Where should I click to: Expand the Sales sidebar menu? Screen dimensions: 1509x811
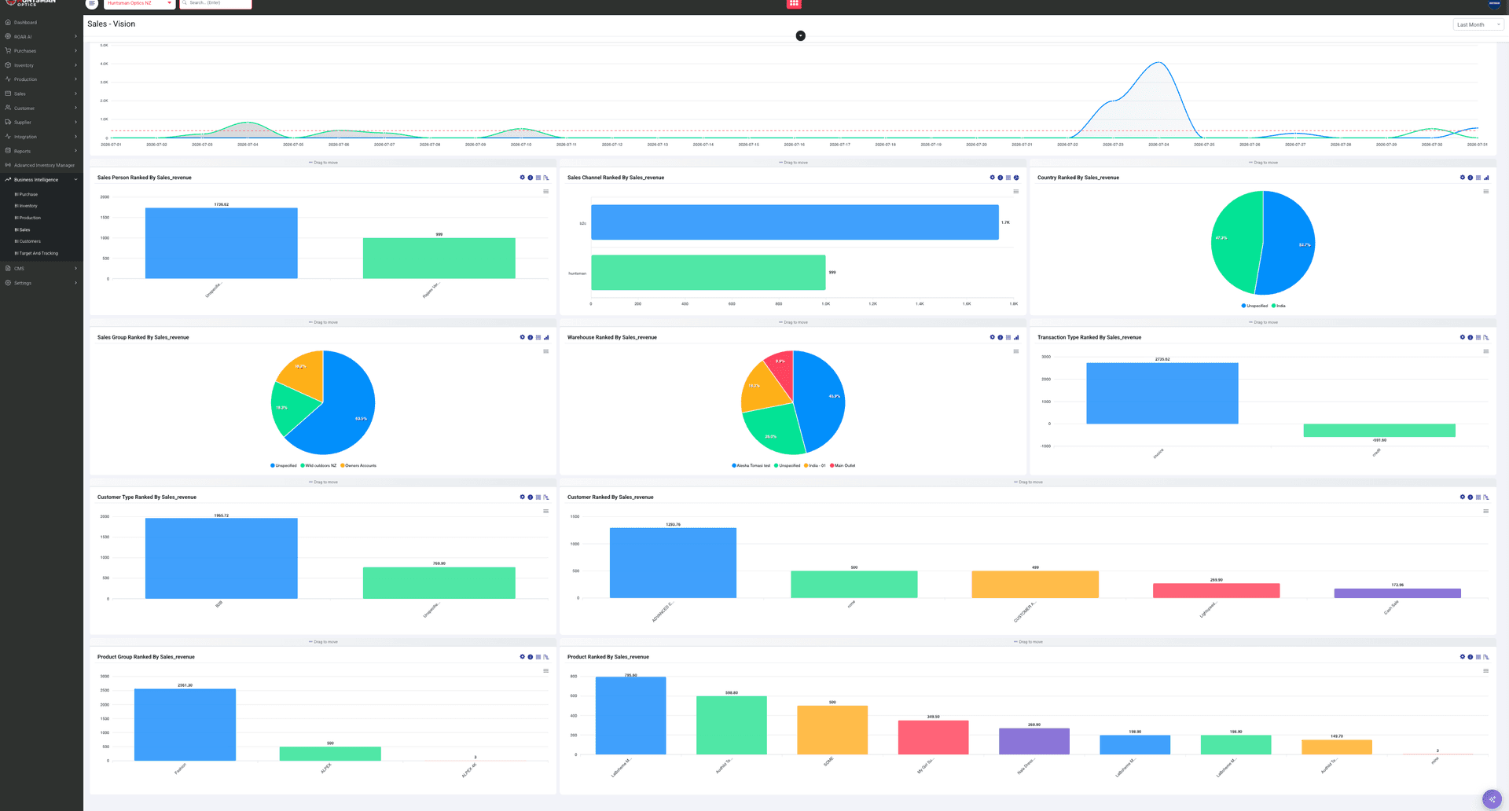pyautogui.click(x=42, y=94)
